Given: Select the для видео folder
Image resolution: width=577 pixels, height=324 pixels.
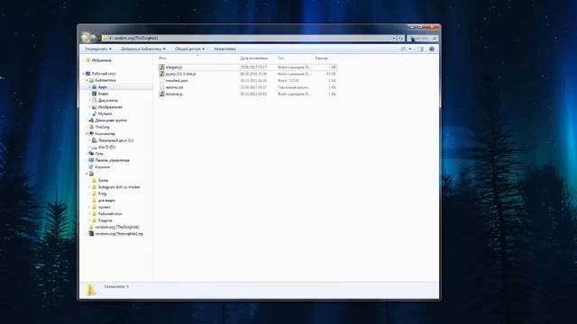Looking at the screenshot, I should (x=106, y=201).
